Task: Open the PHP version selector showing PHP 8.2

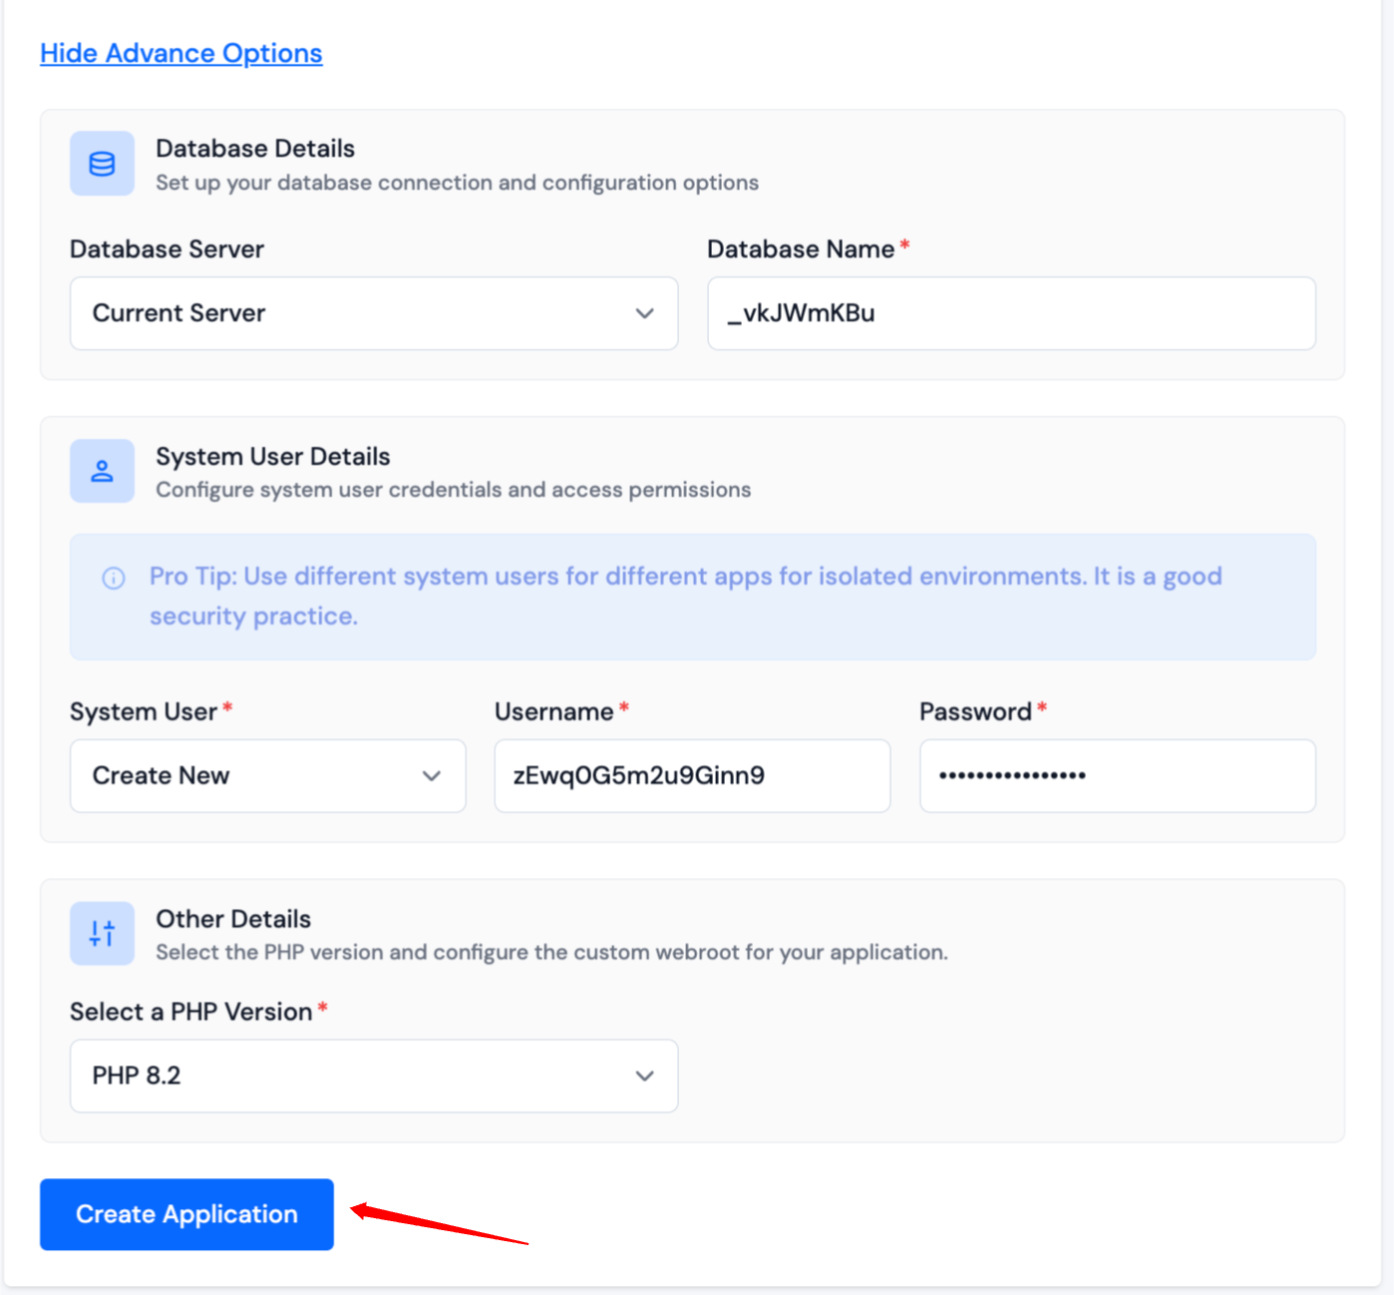Action: [x=374, y=1076]
